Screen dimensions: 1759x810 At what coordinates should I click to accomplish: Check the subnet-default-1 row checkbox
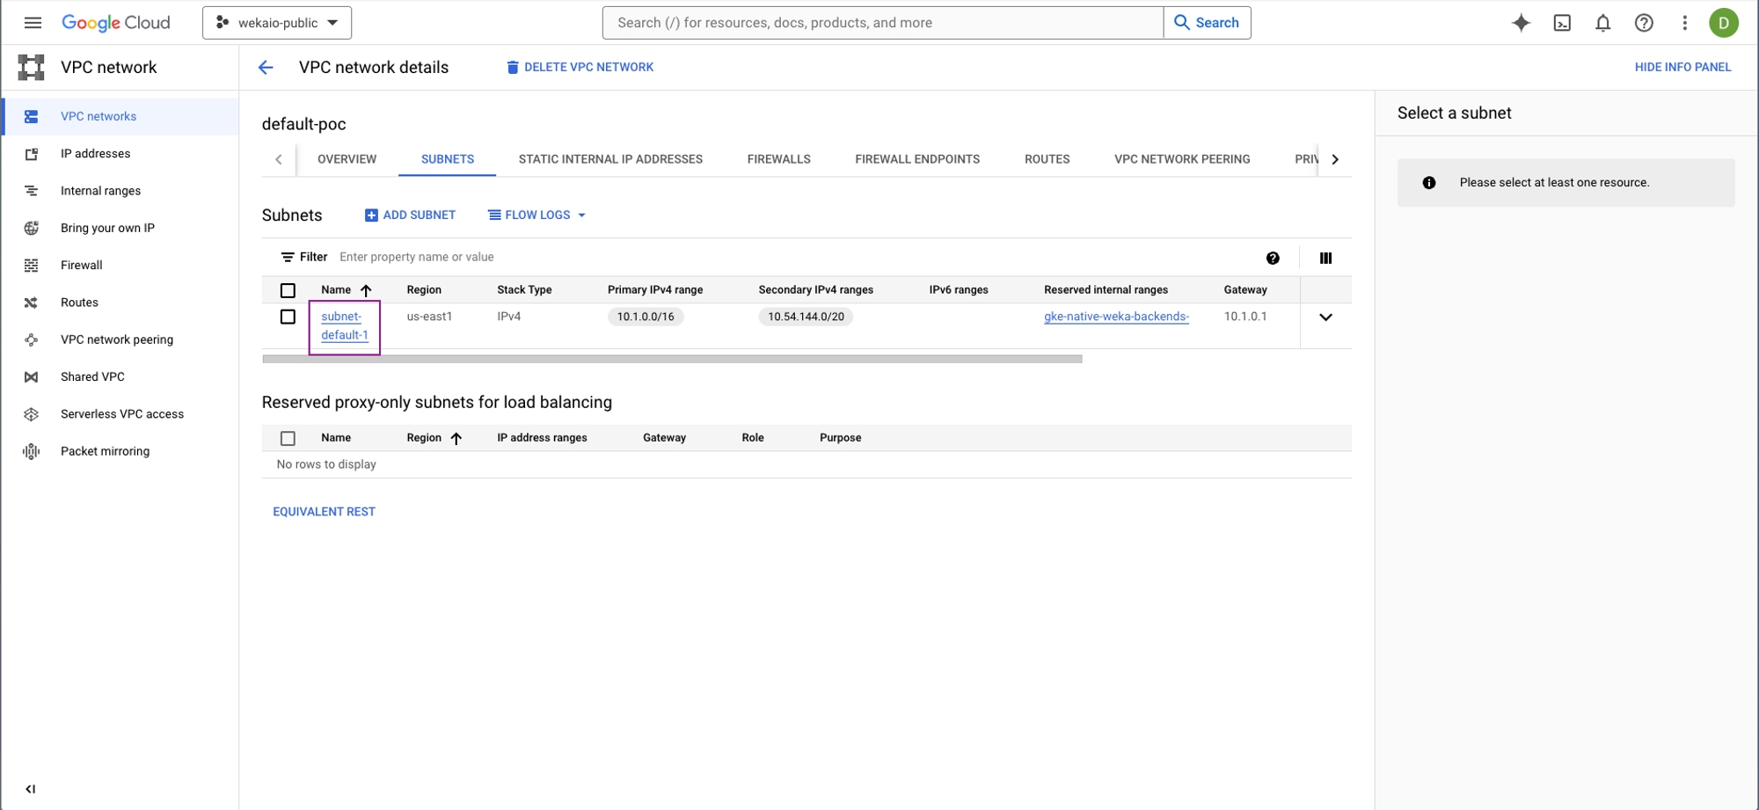coord(288,317)
